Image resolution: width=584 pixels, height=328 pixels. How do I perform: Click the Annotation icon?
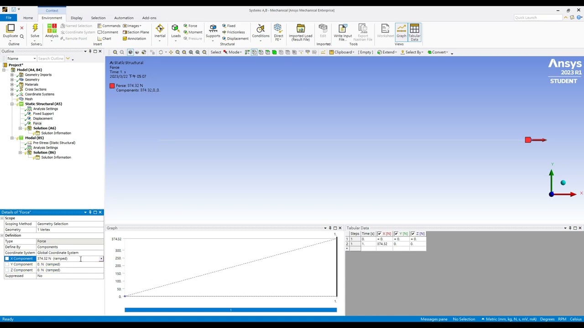[134, 39]
